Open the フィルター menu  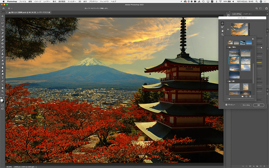pyautogui.click(x=72, y=1)
